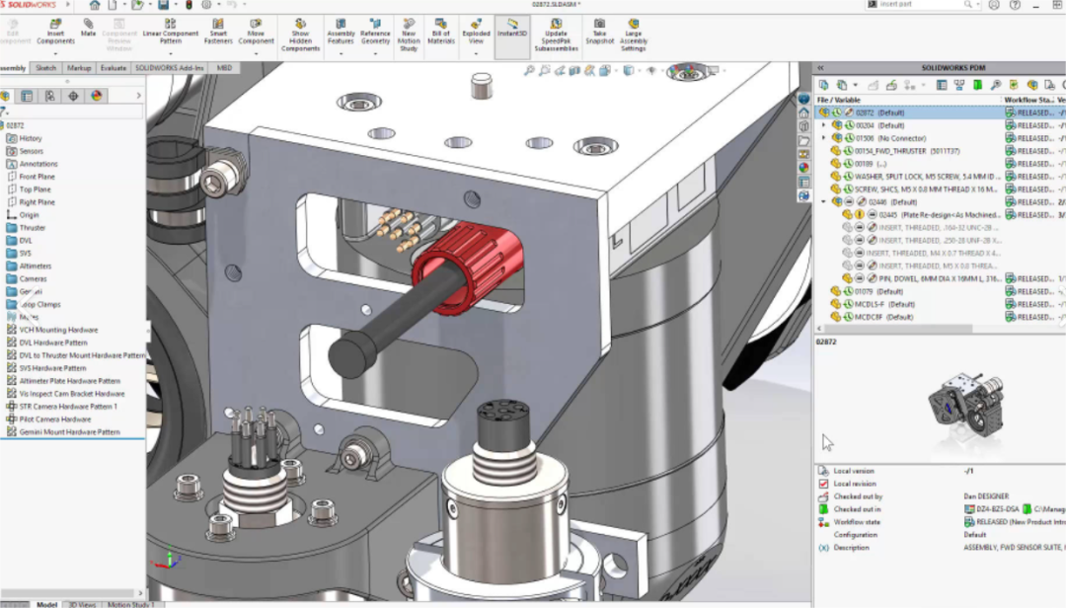
Task: Click the Home icon in title bar
Action: (x=95, y=5)
